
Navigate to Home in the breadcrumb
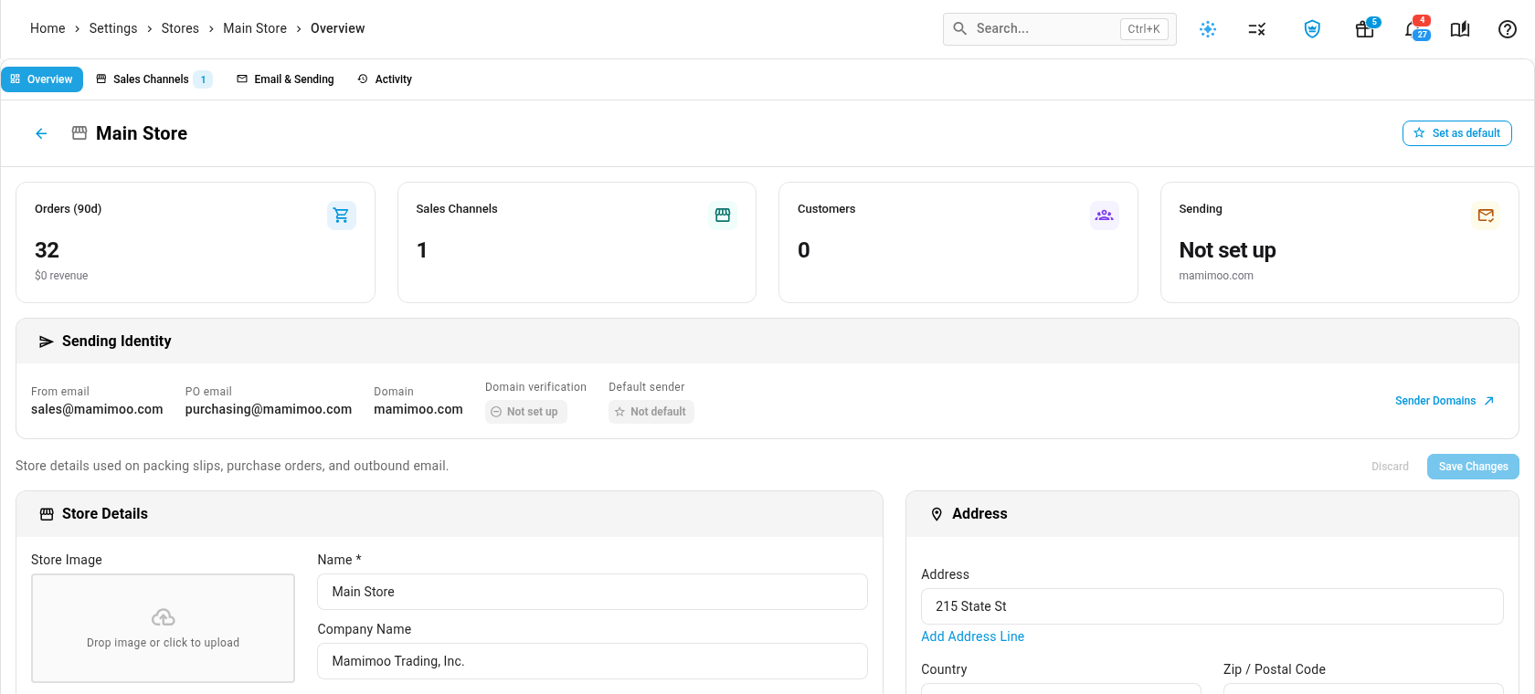click(48, 28)
